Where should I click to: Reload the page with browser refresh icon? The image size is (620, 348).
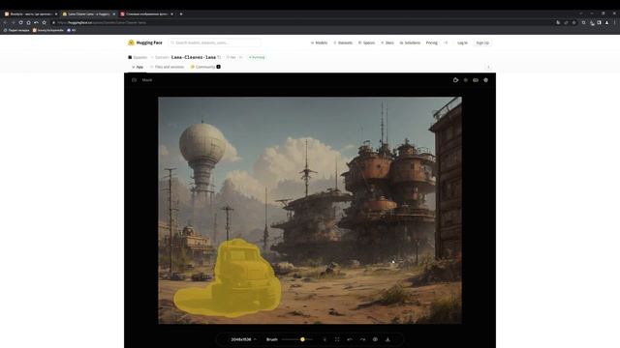coord(20,22)
